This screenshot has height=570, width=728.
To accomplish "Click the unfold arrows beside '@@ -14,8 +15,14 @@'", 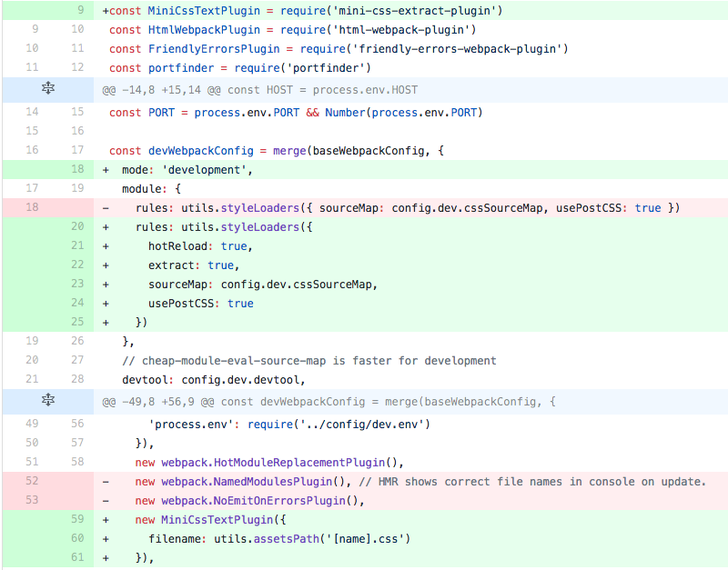I will pyautogui.click(x=47, y=88).
